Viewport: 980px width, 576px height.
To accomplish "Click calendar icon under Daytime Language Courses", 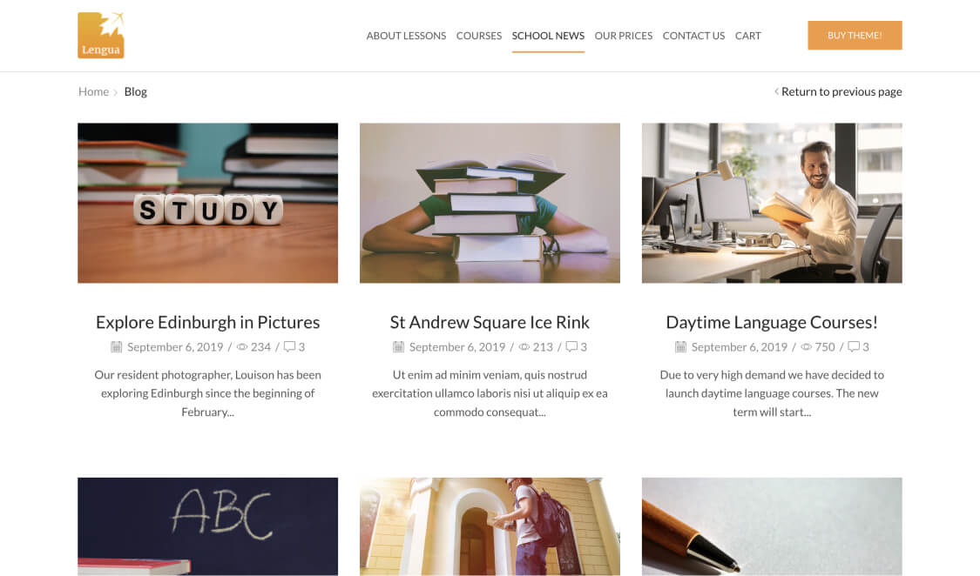I will 680,347.
